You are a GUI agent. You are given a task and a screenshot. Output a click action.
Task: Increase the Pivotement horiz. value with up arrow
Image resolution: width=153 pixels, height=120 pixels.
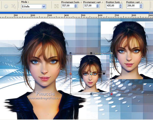(x=76, y=5)
